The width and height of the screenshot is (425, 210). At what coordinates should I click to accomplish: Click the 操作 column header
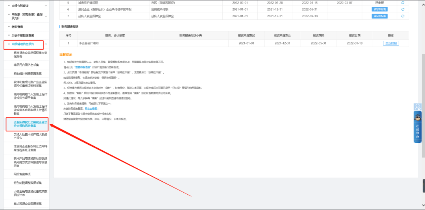pyautogui.click(x=391, y=35)
